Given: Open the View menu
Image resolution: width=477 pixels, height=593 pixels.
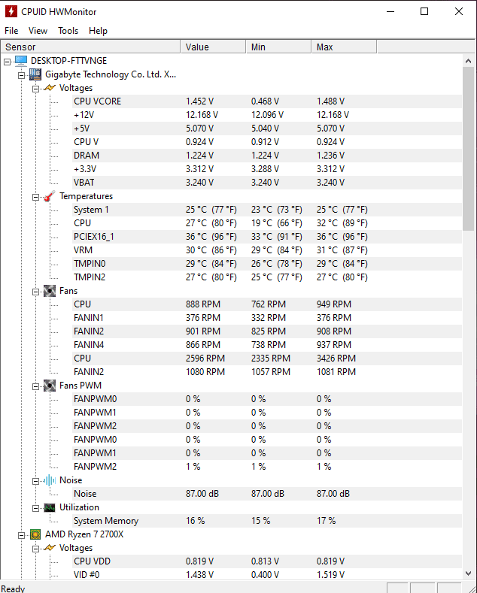Looking at the screenshot, I should click(x=38, y=31).
